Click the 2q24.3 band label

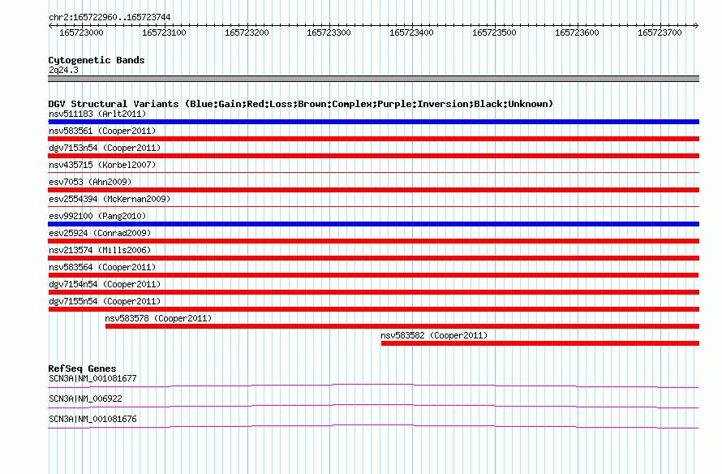point(63,70)
